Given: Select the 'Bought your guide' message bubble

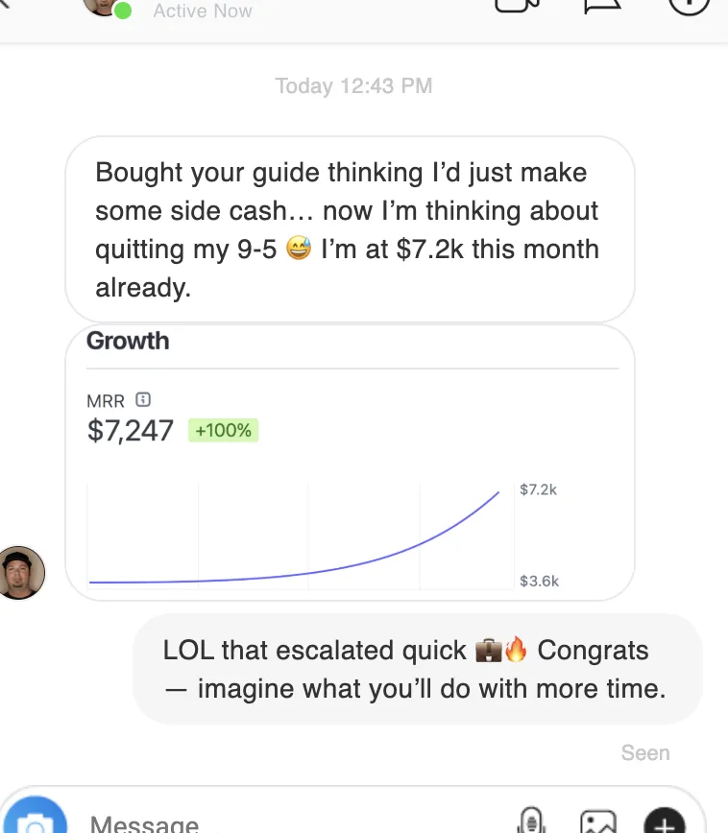Looking at the screenshot, I should [x=350, y=229].
